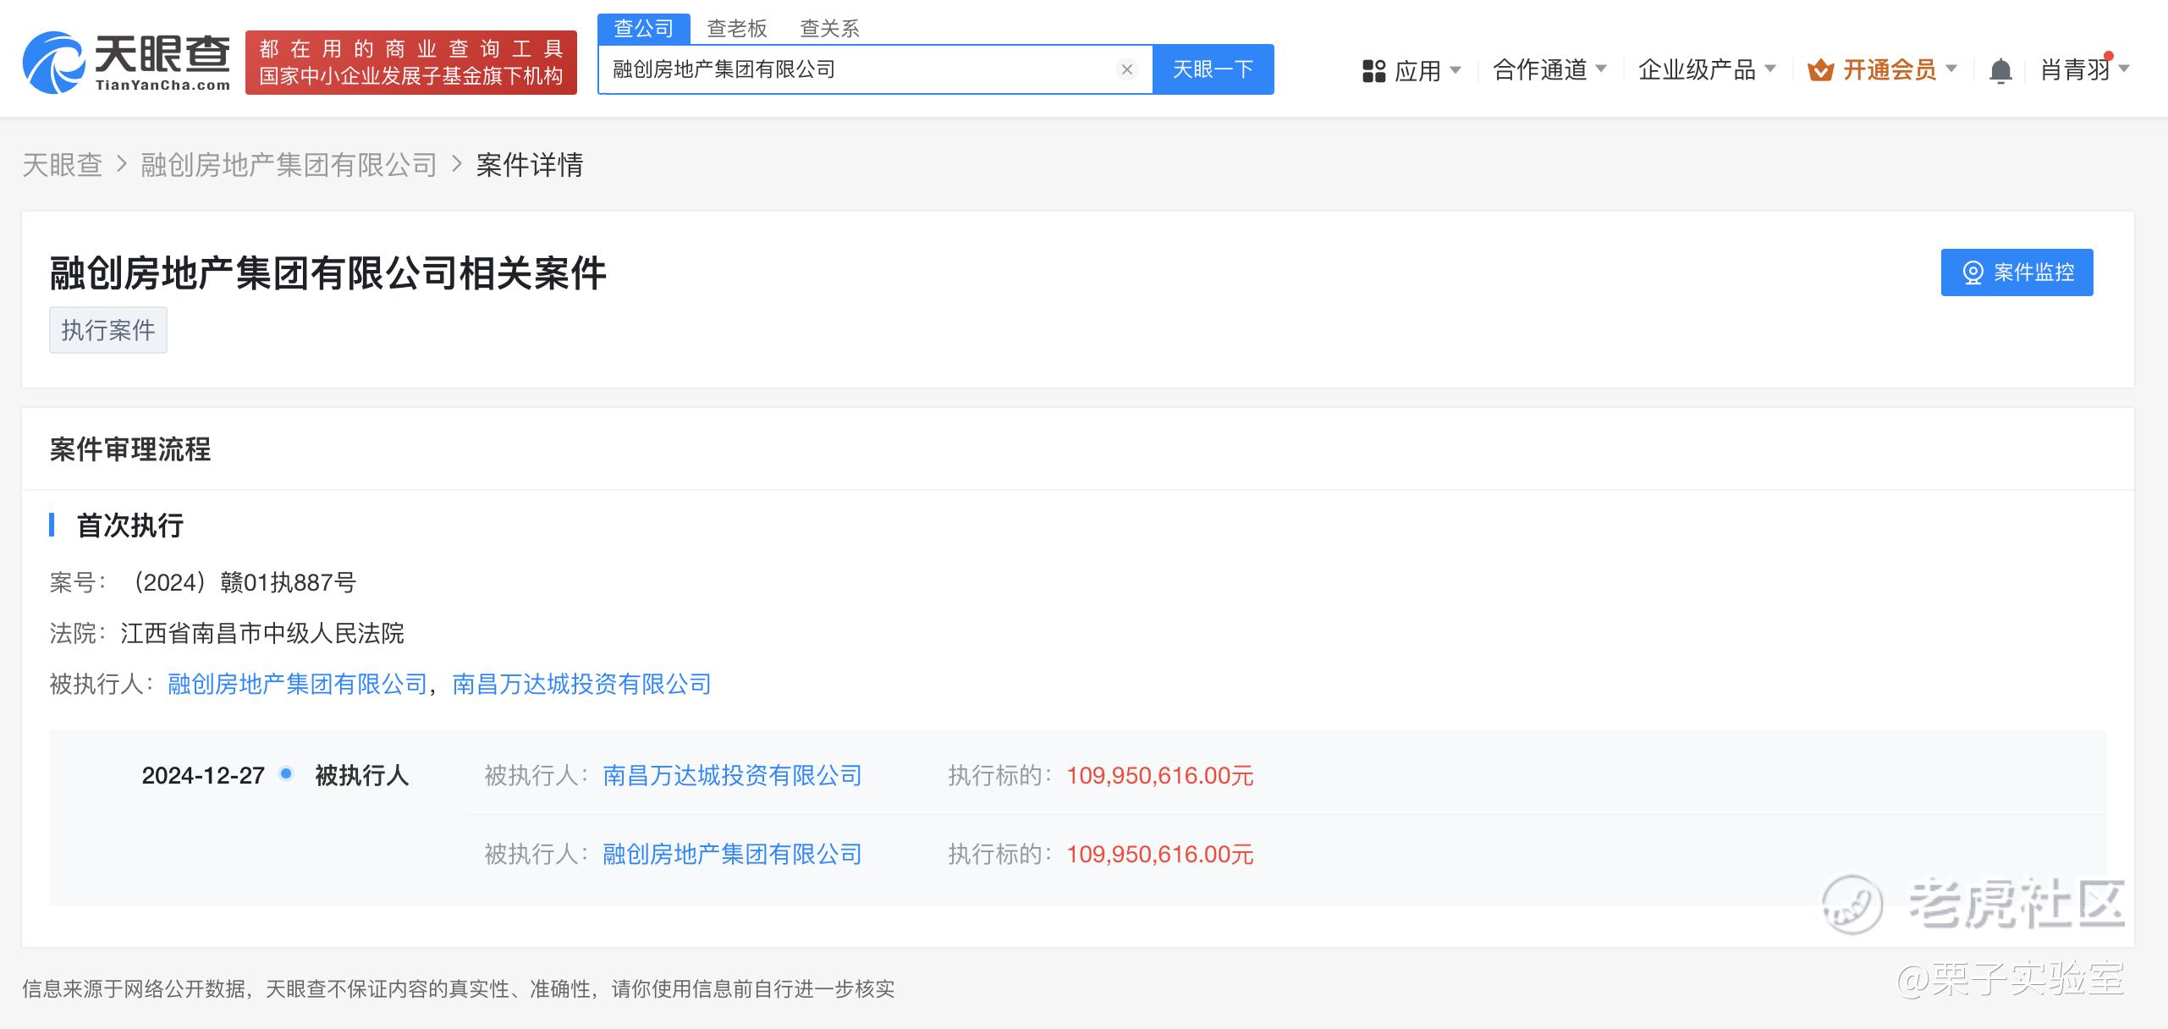The height and width of the screenshot is (1029, 2168).
Task: Open 融创房地产集团有限公司 breadcrumb link
Action: tap(289, 164)
